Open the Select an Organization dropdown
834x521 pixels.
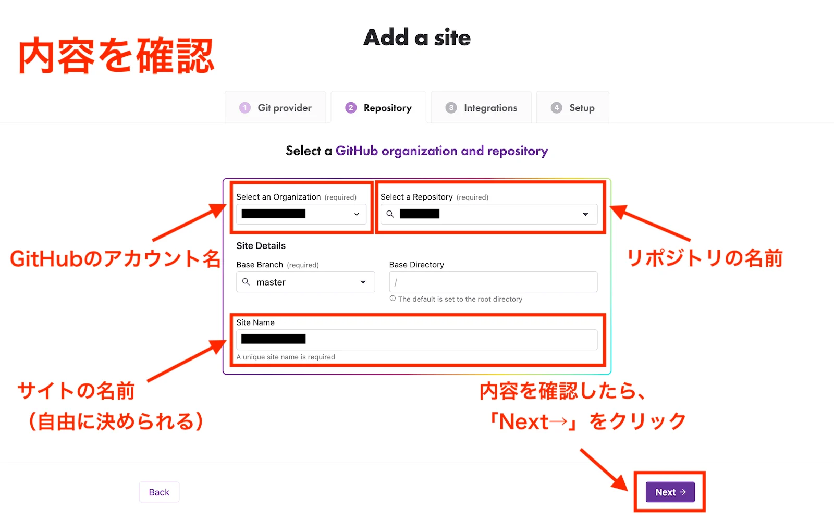pyautogui.click(x=356, y=214)
